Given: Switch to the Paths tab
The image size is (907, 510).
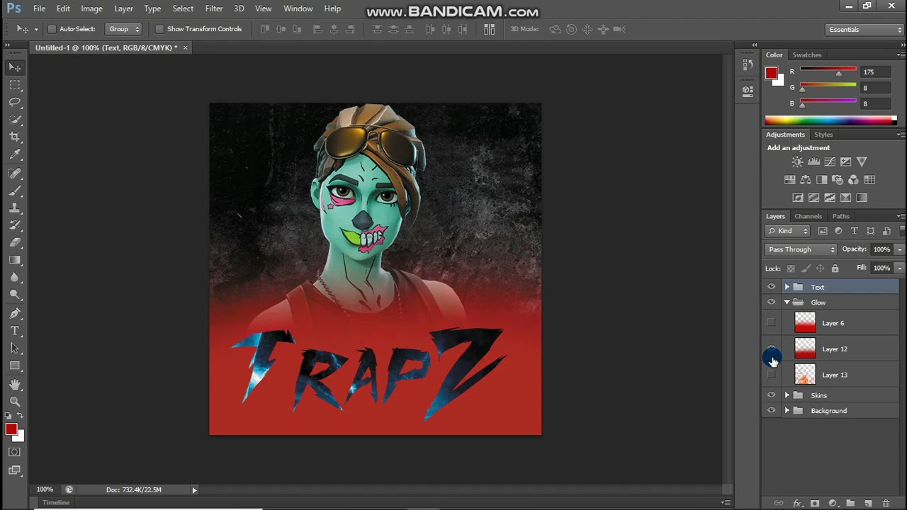Looking at the screenshot, I should pos(840,216).
